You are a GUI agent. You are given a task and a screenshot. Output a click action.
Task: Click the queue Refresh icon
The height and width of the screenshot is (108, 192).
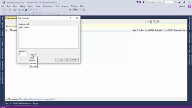click(148, 22)
